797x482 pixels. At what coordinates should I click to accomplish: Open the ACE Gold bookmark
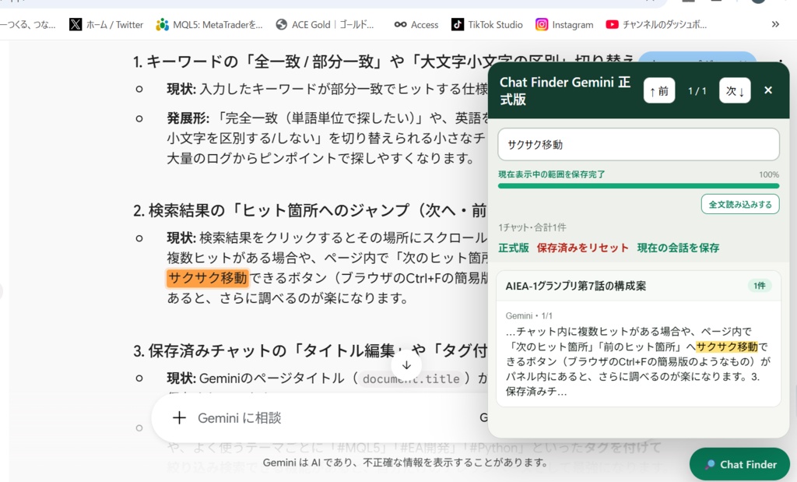coord(325,24)
